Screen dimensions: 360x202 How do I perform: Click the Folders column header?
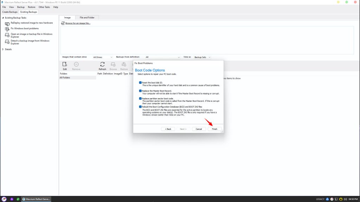[64, 74]
